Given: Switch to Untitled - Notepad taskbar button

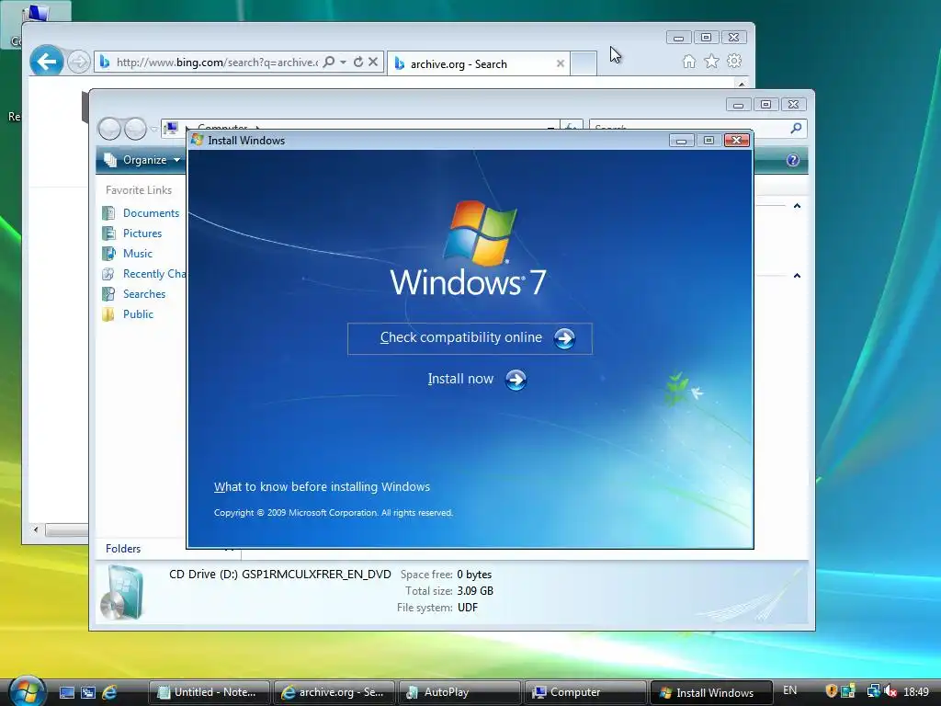Looking at the screenshot, I should [210, 693].
